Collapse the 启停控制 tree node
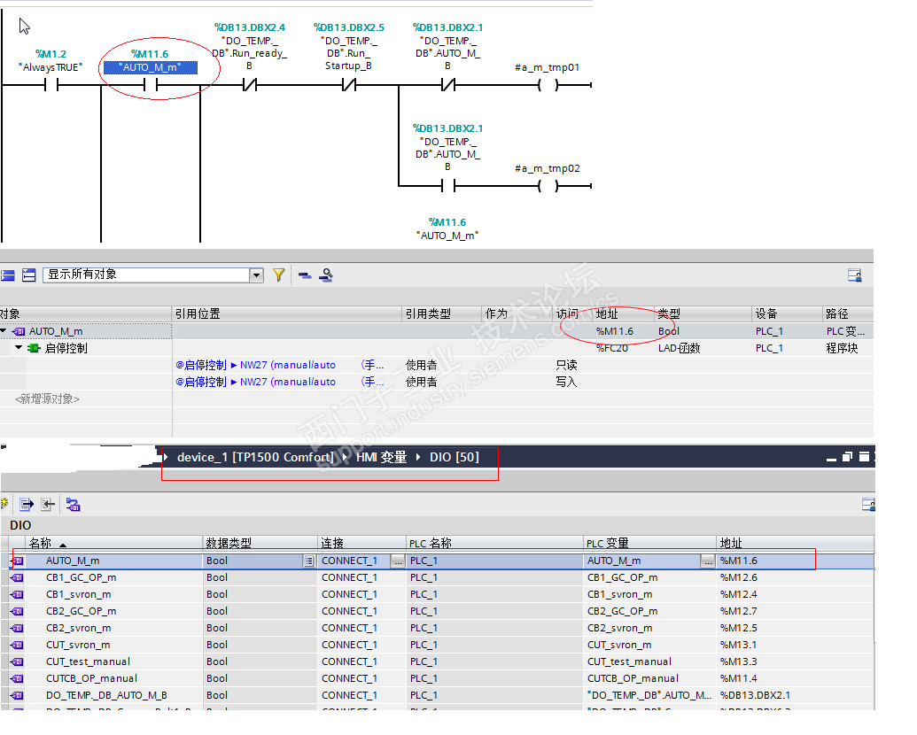Image resolution: width=917 pixels, height=735 pixels. click(x=19, y=348)
